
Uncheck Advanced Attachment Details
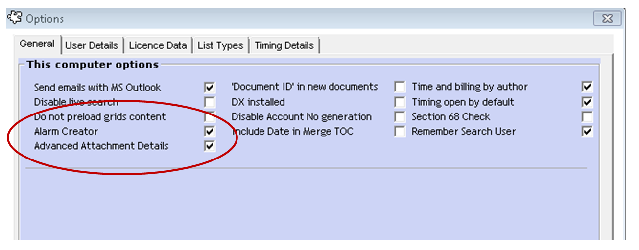[x=210, y=146]
